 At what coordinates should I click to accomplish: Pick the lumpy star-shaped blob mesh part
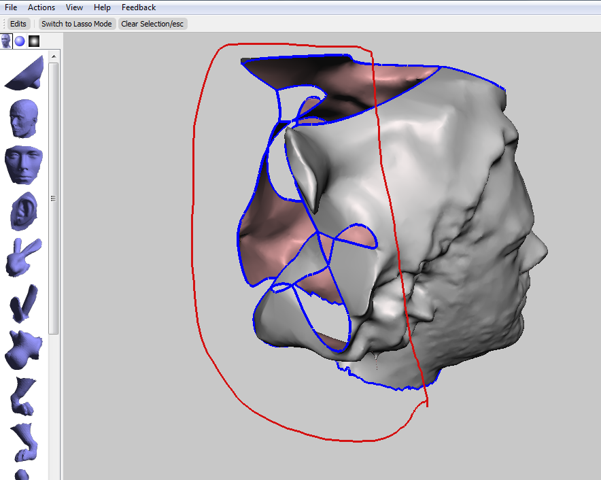pyautogui.click(x=23, y=349)
